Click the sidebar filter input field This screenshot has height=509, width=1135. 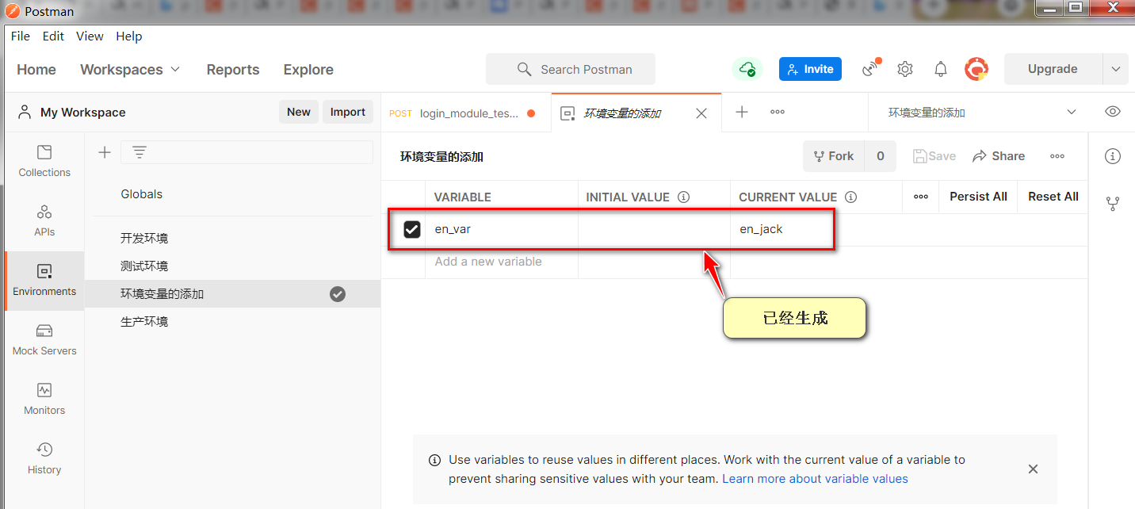point(246,152)
